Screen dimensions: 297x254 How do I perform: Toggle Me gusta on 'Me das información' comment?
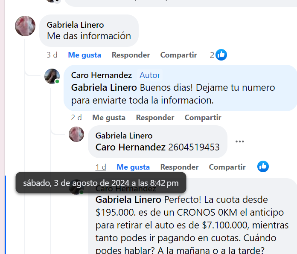click(x=84, y=55)
